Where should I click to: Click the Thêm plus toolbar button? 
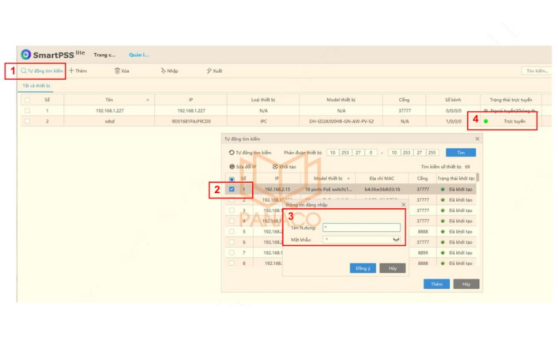77,71
